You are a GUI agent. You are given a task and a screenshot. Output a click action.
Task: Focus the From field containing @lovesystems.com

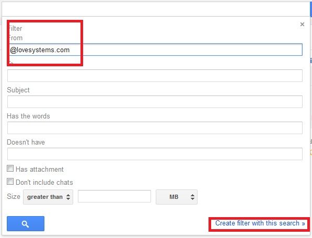coord(155,50)
